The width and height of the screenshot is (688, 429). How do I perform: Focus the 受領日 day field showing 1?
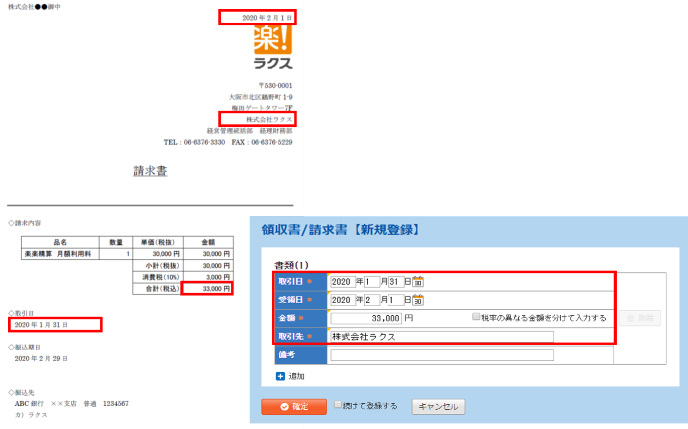[x=396, y=300]
